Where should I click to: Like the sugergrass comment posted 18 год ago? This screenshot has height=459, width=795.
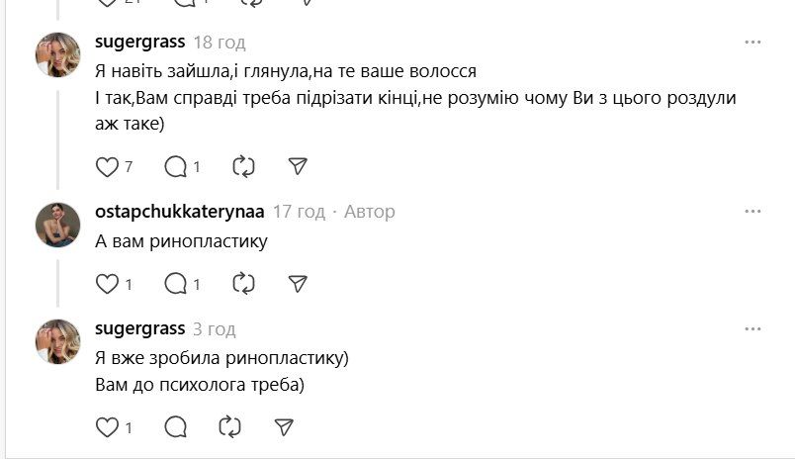[x=107, y=167]
